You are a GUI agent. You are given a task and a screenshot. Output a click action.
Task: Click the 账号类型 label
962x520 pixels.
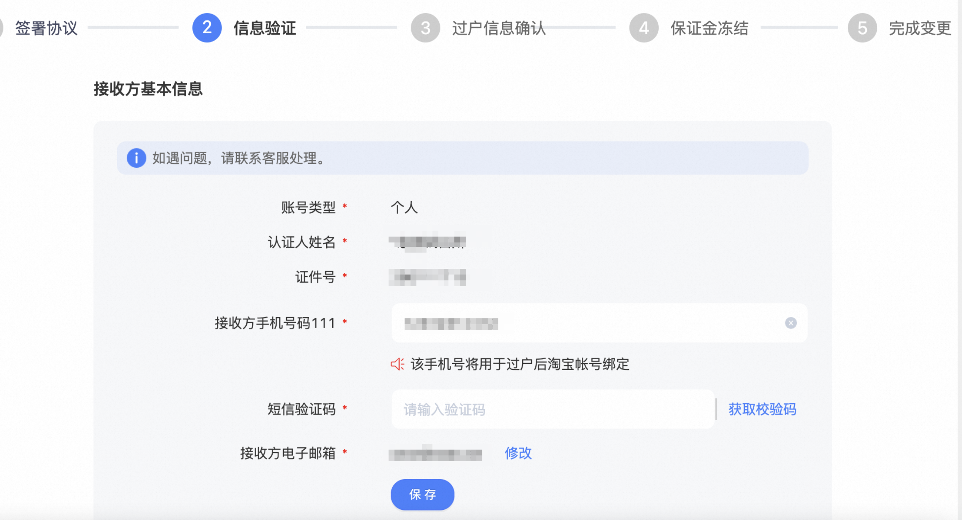click(x=308, y=207)
